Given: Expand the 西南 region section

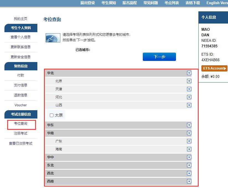Looking at the screenshot, I should [x=189, y=181].
